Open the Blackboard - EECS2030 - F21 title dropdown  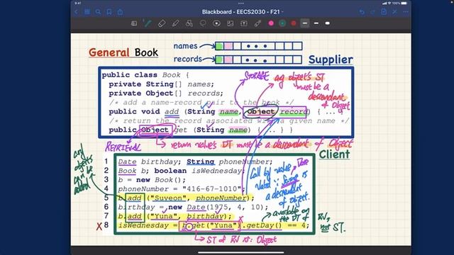click(x=243, y=12)
